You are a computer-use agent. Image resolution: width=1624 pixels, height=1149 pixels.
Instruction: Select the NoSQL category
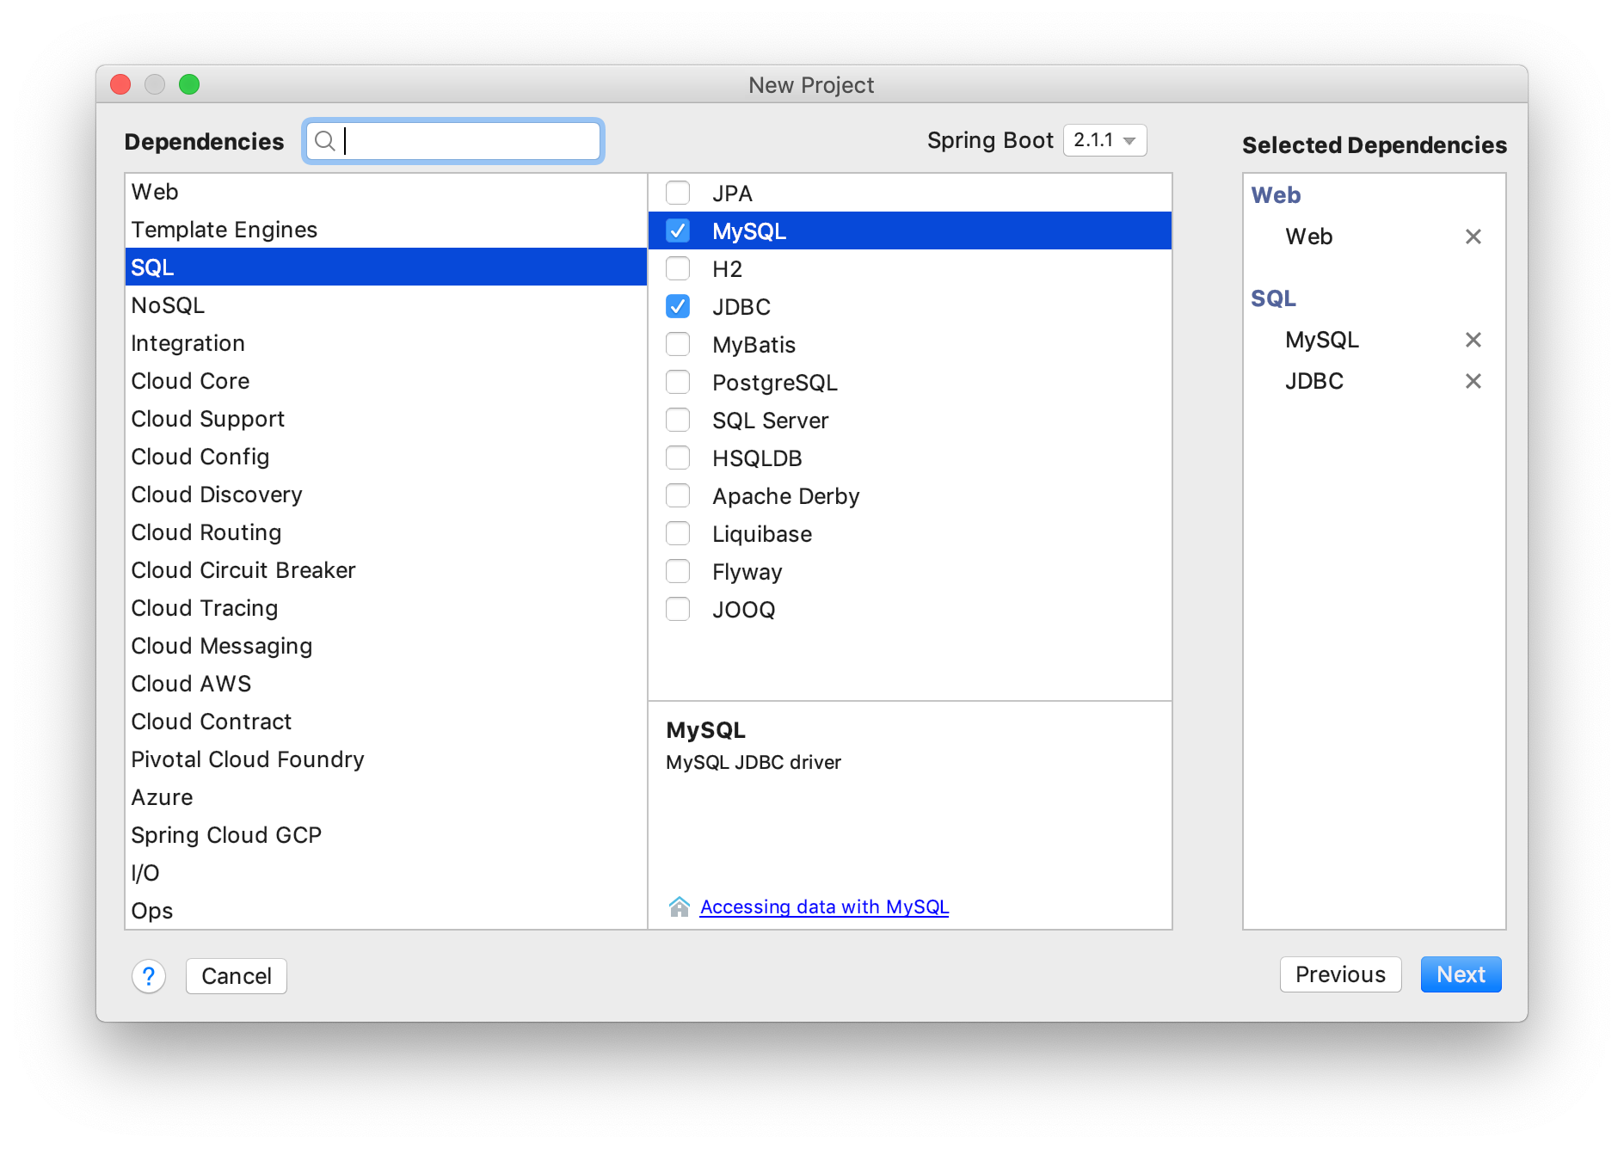pyautogui.click(x=385, y=305)
